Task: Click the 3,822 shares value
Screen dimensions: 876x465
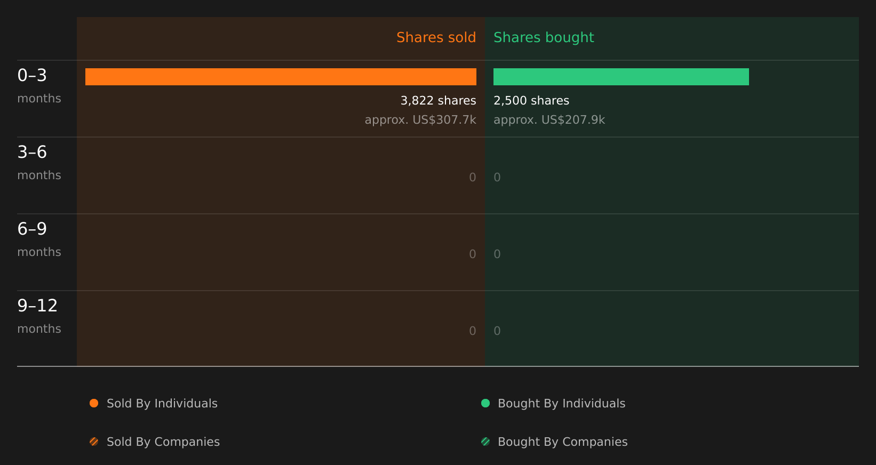Action: (438, 101)
